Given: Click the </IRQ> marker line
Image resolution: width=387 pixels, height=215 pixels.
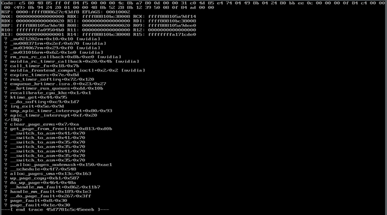Looking at the screenshot, I should coord(13,119).
